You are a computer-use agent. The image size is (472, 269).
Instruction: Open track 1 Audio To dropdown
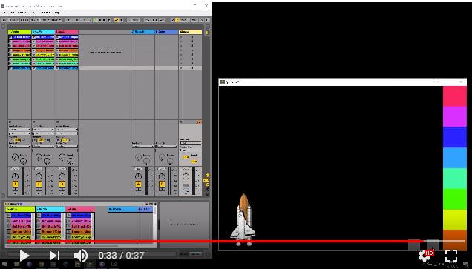click(19, 147)
